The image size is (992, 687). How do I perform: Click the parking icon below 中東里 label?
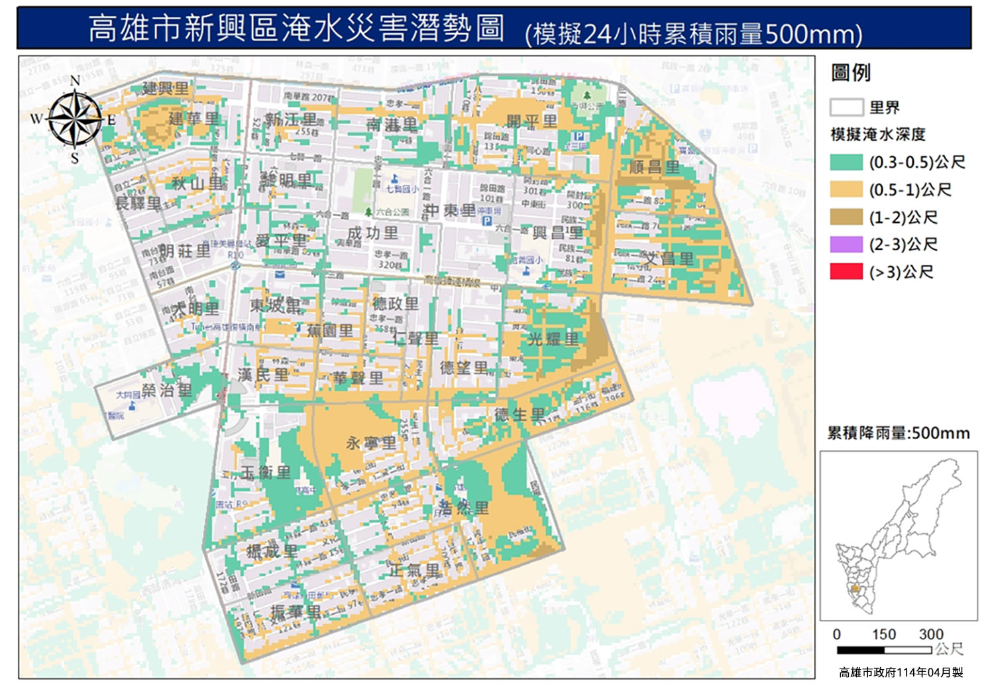487,221
